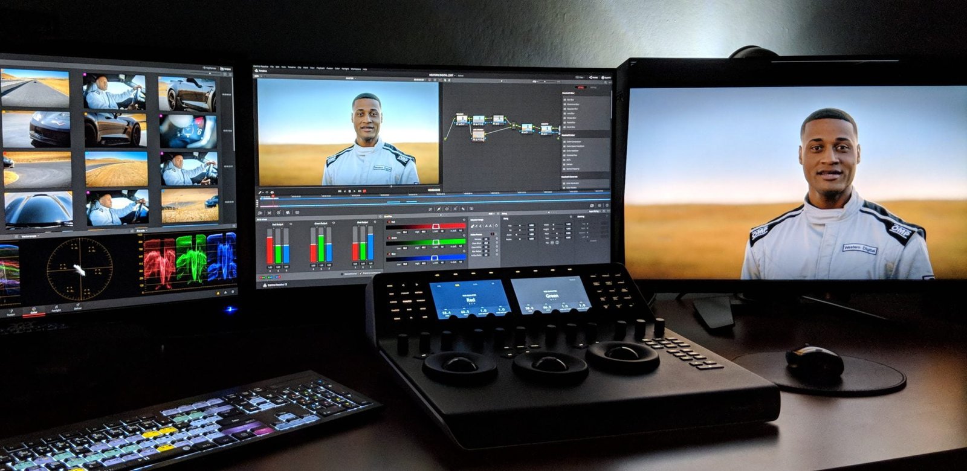Toggle the Monochrome checkbox in RGB Mixer

[x=341, y=274]
